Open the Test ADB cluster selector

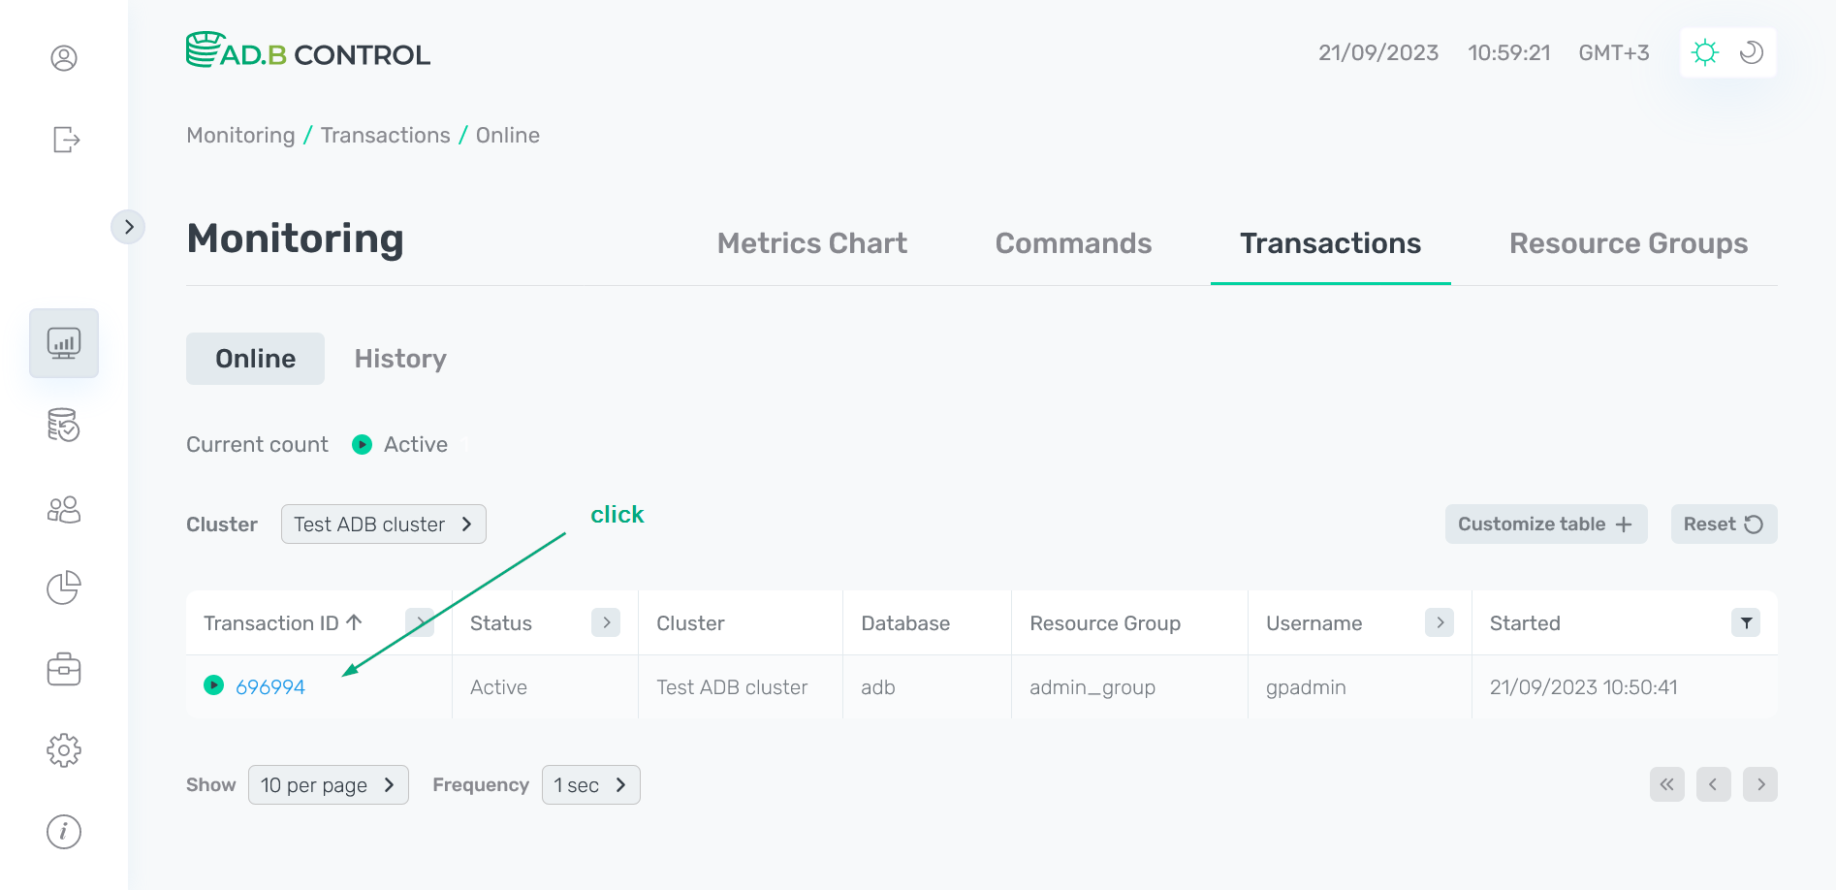383,524
